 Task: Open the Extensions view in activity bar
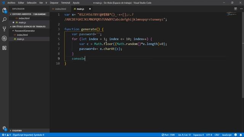coord(4,48)
